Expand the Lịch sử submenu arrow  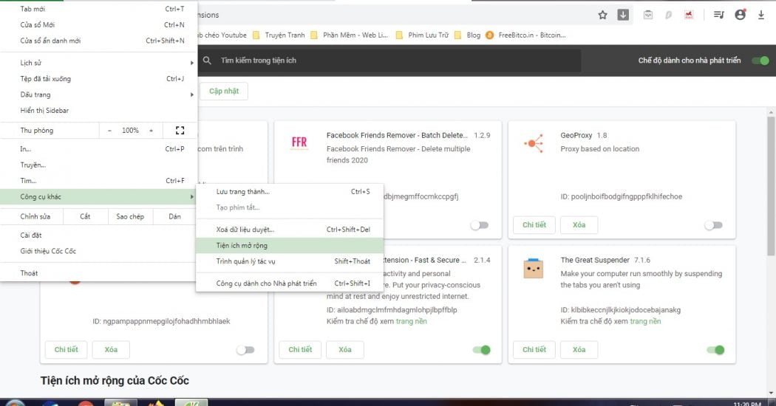pos(191,63)
